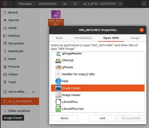Image resolution: width=149 pixels, height=128 pixels.
Task: Switch to the Open With tab
Action: click(x=111, y=38)
